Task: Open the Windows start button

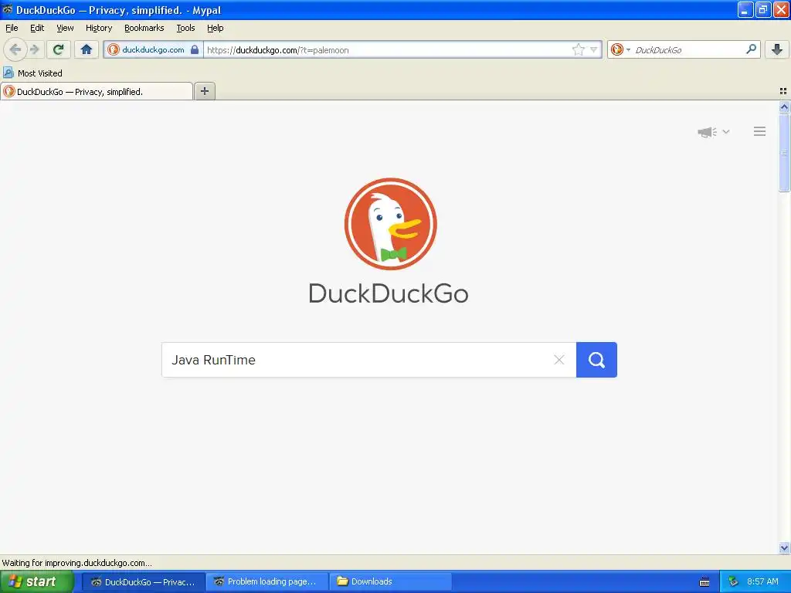Action: point(36,581)
